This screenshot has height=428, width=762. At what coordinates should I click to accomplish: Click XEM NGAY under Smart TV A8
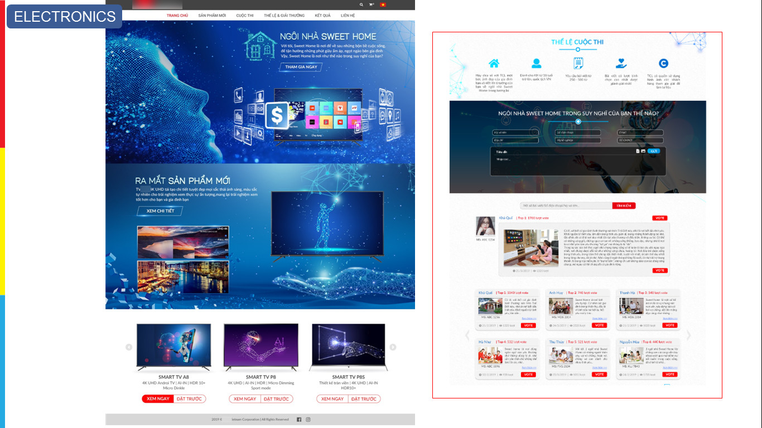coord(158,399)
